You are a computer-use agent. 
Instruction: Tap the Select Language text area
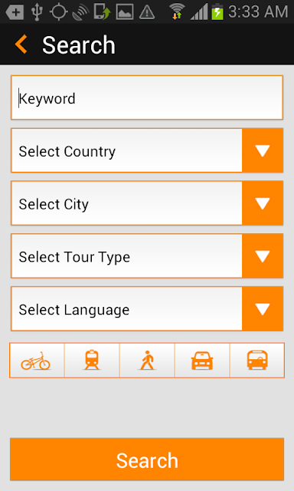click(x=126, y=308)
